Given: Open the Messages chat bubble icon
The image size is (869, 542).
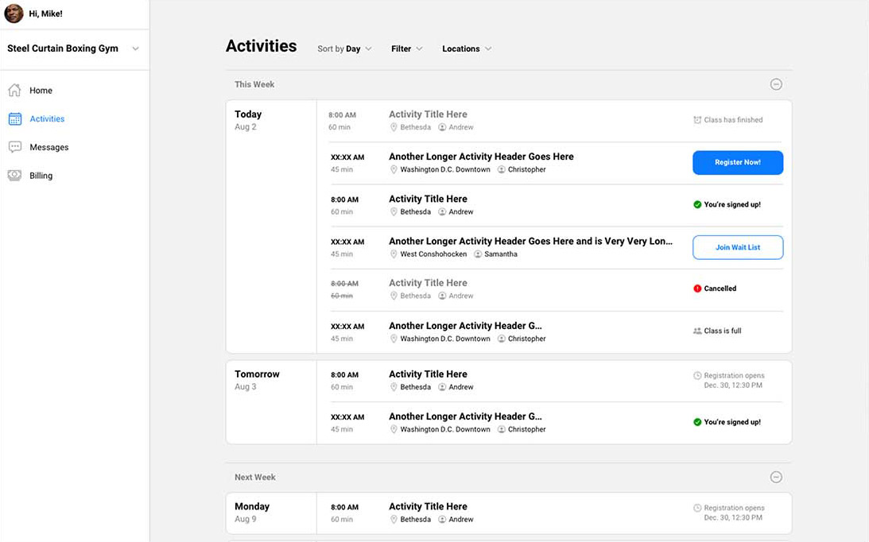Looking at the screenshot, I should point(14,147).
